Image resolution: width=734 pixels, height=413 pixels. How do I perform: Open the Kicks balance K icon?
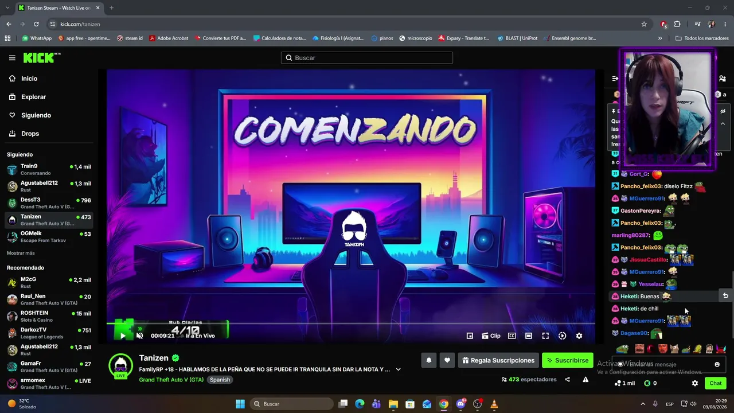(x=650, y=383)
